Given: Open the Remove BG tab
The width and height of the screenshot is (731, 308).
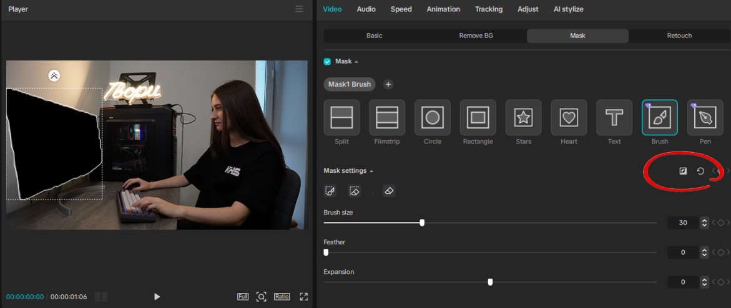Looking at the screenshot, I should click(x=476, y=36).
